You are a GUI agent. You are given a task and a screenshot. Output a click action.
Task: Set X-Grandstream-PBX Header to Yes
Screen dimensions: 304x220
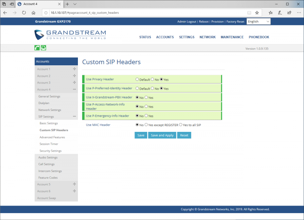pyautogui.click(x=146, y=97)
